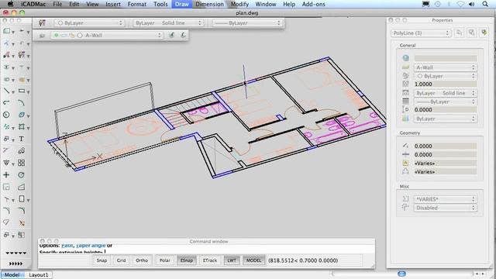
Task: Toggle MODEL space button in status bar
Action: point(253,260)
